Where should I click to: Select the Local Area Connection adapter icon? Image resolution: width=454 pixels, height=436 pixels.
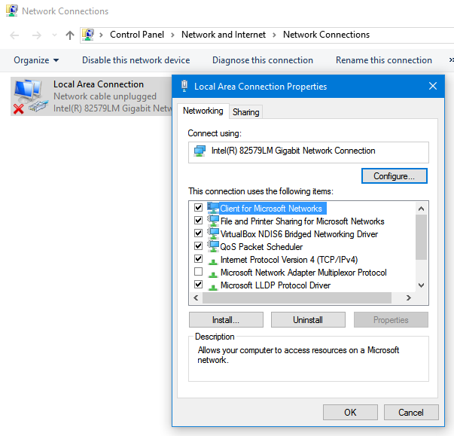tap(30, 96)
